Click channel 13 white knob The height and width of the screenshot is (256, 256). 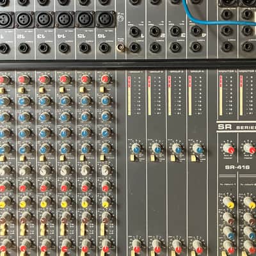point(45,170)
